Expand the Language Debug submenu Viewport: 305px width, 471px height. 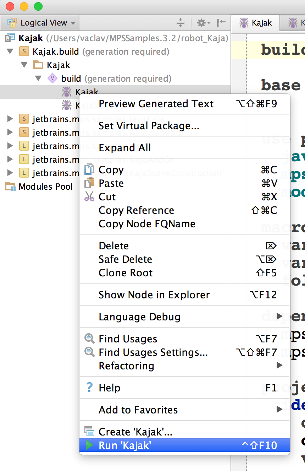(279, 317)
